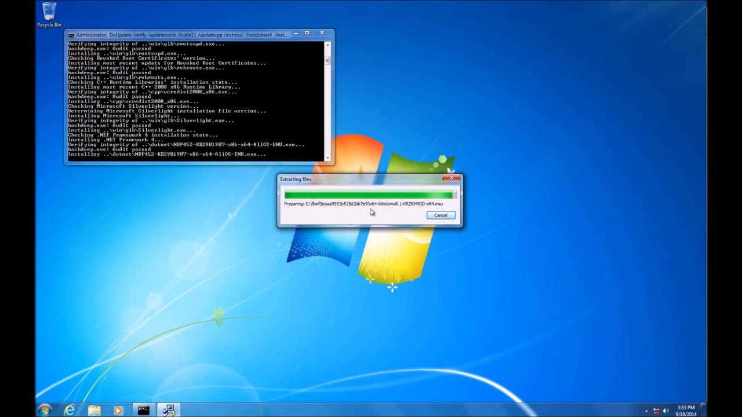The height and width of the screenshot is (417, 742).
Task: Click "Checking C++ Runtime Libraries' installation state..." line
Action: tap(152, 82)
